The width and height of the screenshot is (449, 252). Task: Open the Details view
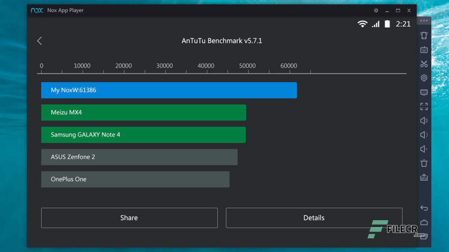(314, 218)
